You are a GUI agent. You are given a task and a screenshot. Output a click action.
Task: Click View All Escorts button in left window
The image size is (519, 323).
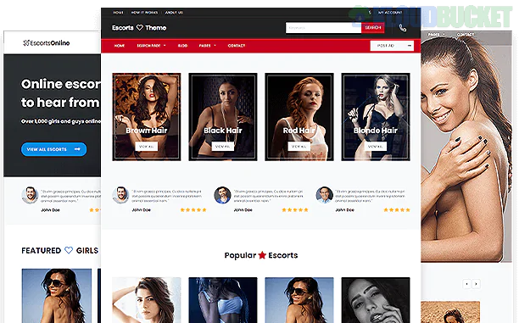pos(53,149)
